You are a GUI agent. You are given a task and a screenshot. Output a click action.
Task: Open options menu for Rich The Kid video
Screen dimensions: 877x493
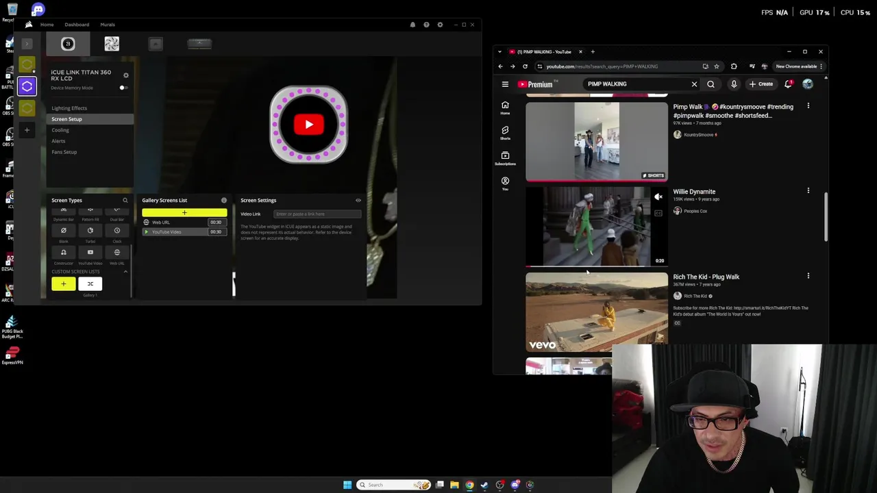[x=808, y=276]
